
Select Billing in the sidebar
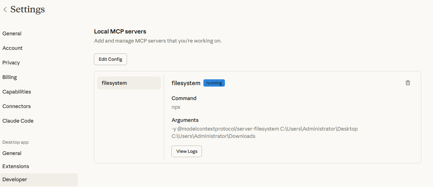pos(10,77)
